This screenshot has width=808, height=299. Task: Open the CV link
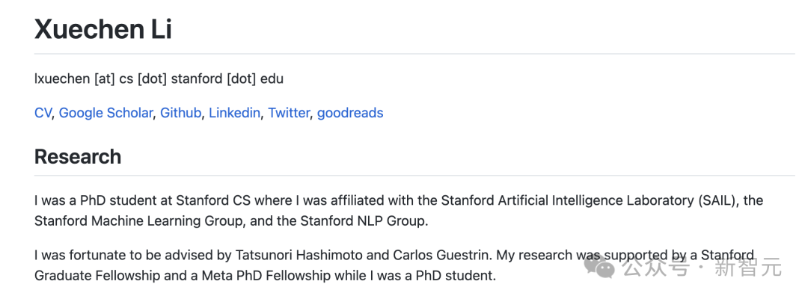coord(43,113)
